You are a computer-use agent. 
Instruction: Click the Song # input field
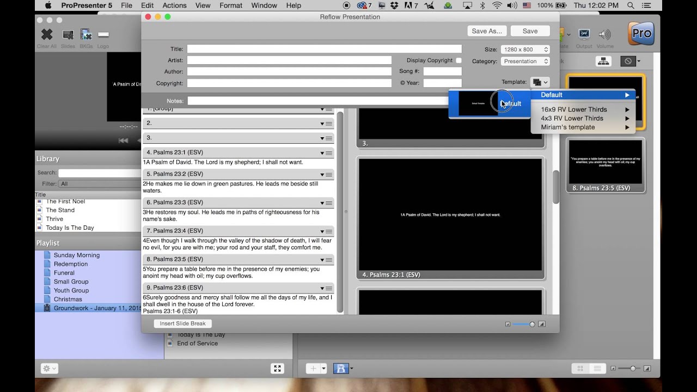pyautogui.click(x=443, y=71)
